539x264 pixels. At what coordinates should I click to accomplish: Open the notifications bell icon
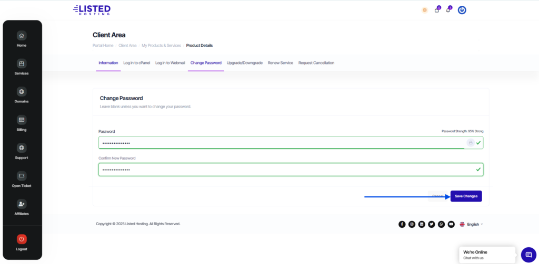click(x=448, y=10)
